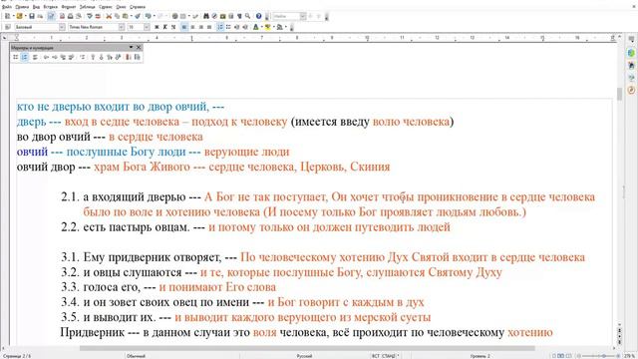Open the Файл menu

click(7, 7)
